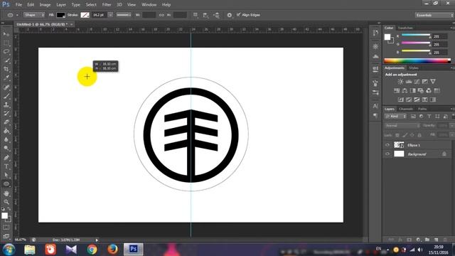This screenshot has width=455, height=256.
Task: Click the color spectrum ramp
Action: [417, 60]
